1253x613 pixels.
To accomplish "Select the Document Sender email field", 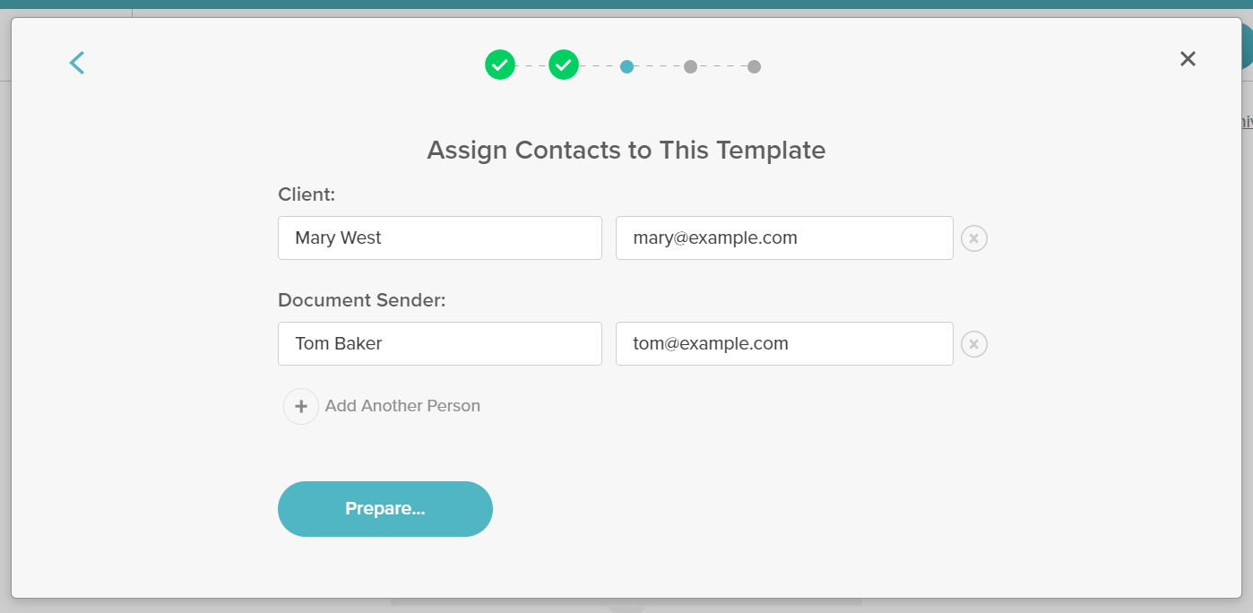I will pyautogui.click(x=784, y=343).
